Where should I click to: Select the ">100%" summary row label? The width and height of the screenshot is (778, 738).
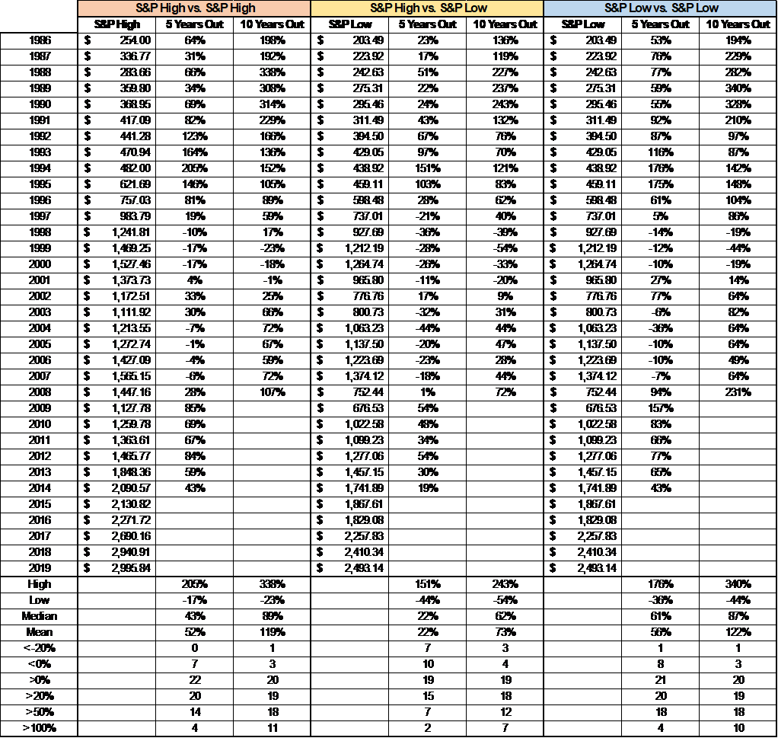pyautogui.click(x=39, y=728)
